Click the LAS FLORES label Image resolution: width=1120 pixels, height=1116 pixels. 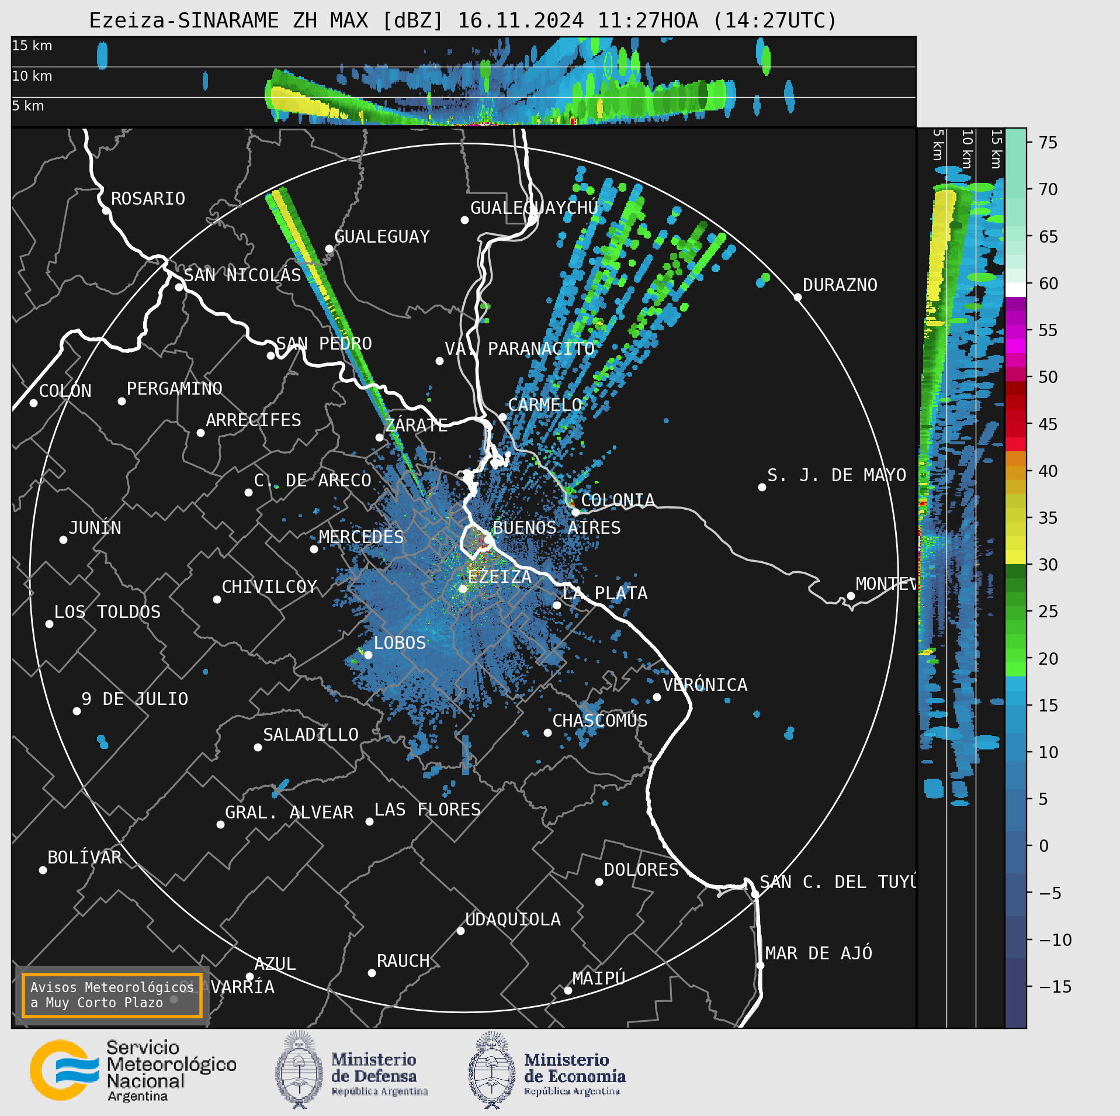click(x=427, y=810)
